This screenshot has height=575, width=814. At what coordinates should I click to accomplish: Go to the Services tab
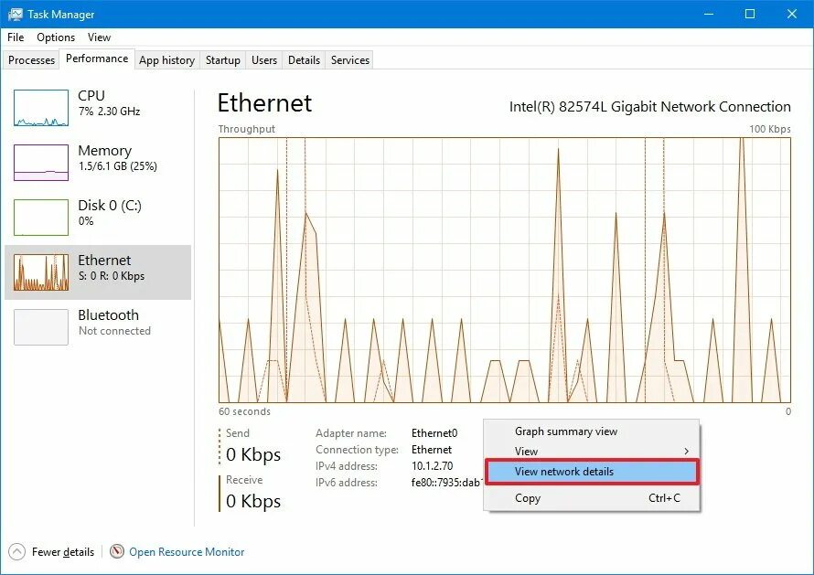click(x=350, y=60)
